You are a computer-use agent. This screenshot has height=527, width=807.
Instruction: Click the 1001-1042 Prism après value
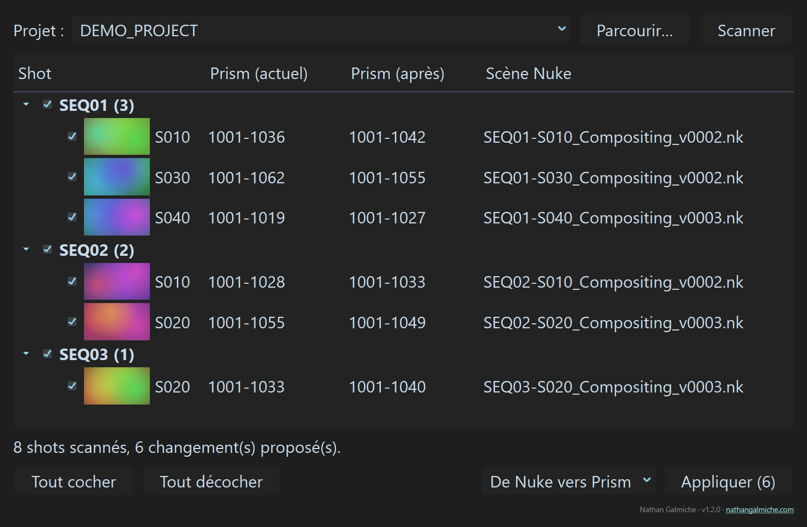(387, 137)
